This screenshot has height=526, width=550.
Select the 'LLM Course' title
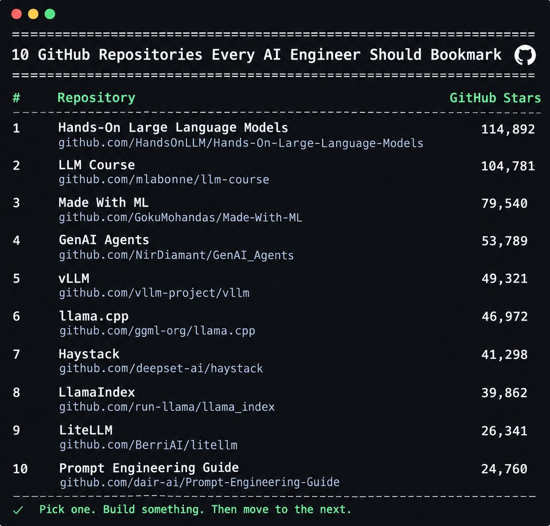tap(96, 165)
